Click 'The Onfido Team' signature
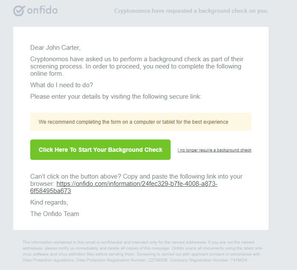The image size is (297, 270). click(x=54, y=214)
